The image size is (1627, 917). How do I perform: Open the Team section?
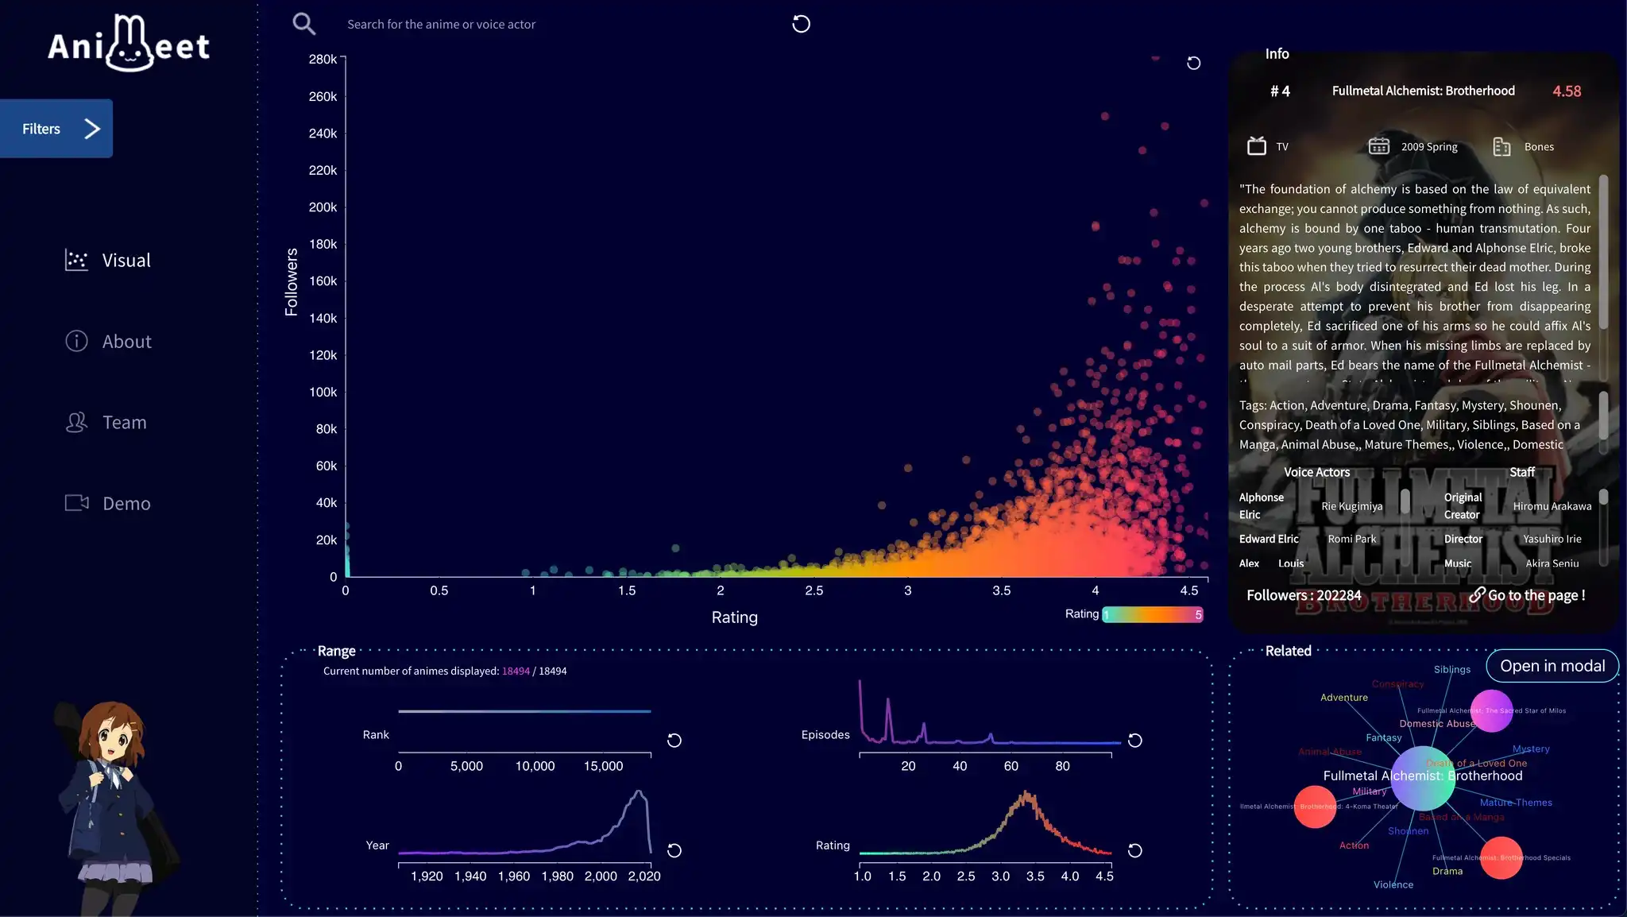coord(106,423)
